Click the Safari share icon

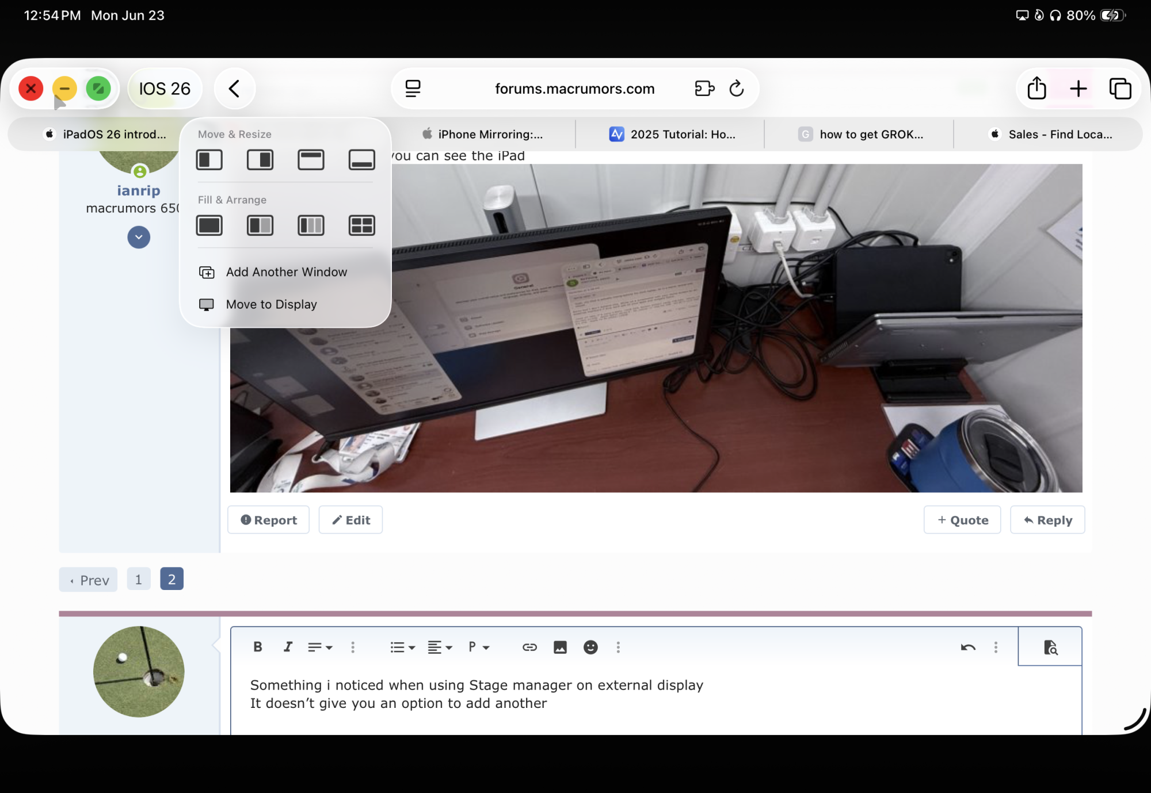pos(1036,89)
